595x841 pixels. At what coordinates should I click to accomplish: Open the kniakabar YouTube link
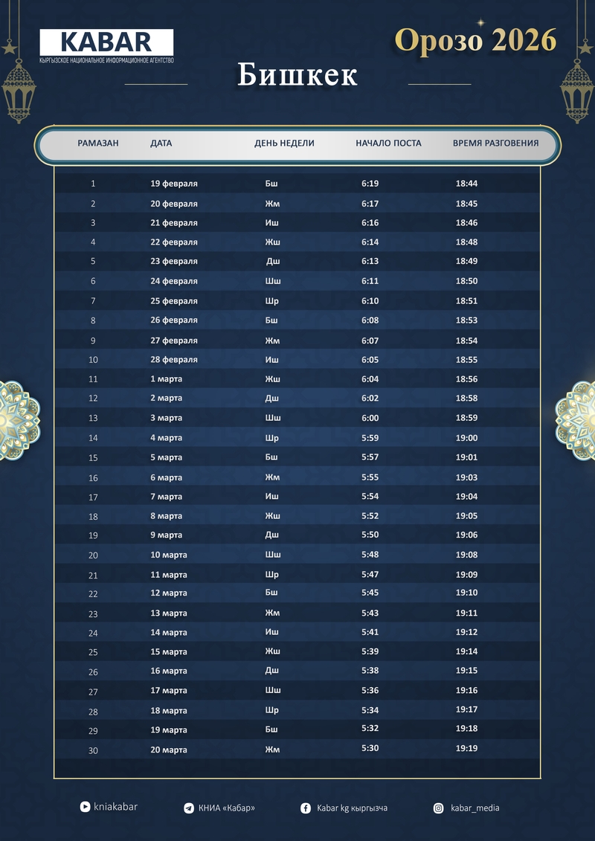pyautogui.click(x=115, y=807)
